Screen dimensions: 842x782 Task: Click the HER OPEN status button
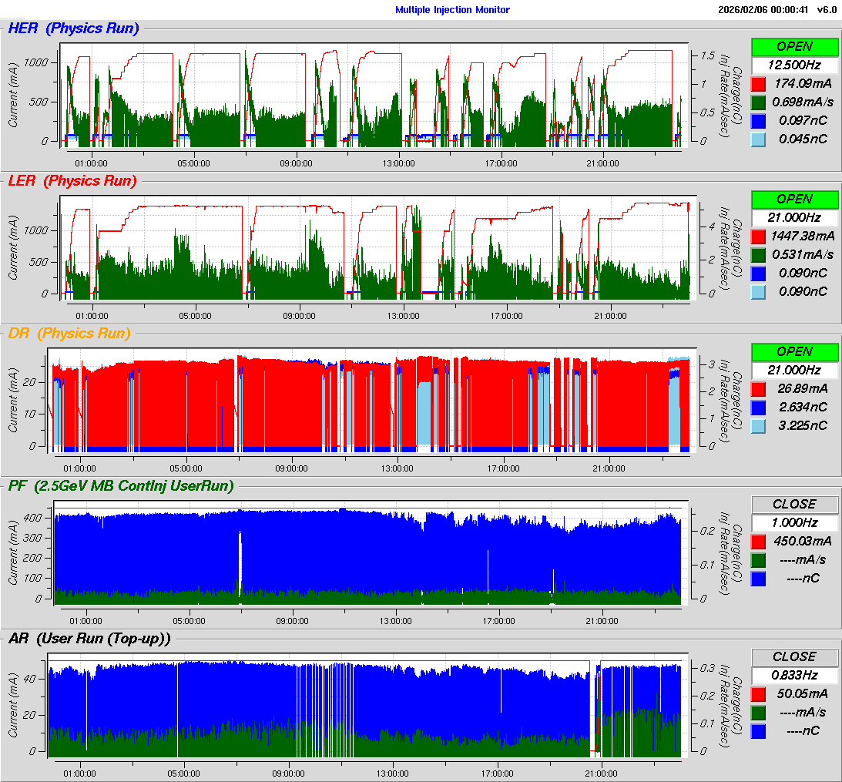[794, 47]
